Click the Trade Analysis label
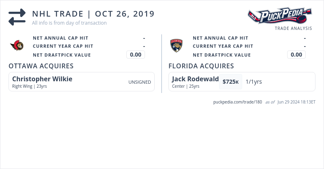Viewport: 324px width, 169px height. tap(293, 28)
